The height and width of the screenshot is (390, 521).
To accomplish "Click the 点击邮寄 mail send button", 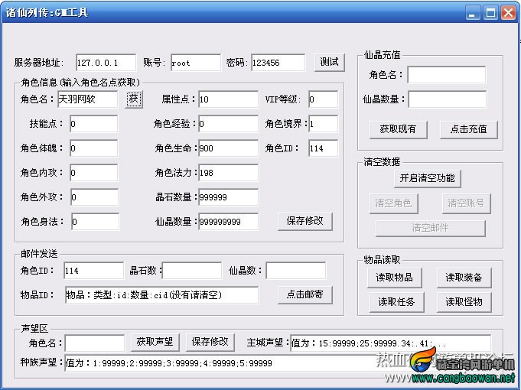I will point(304,294).
